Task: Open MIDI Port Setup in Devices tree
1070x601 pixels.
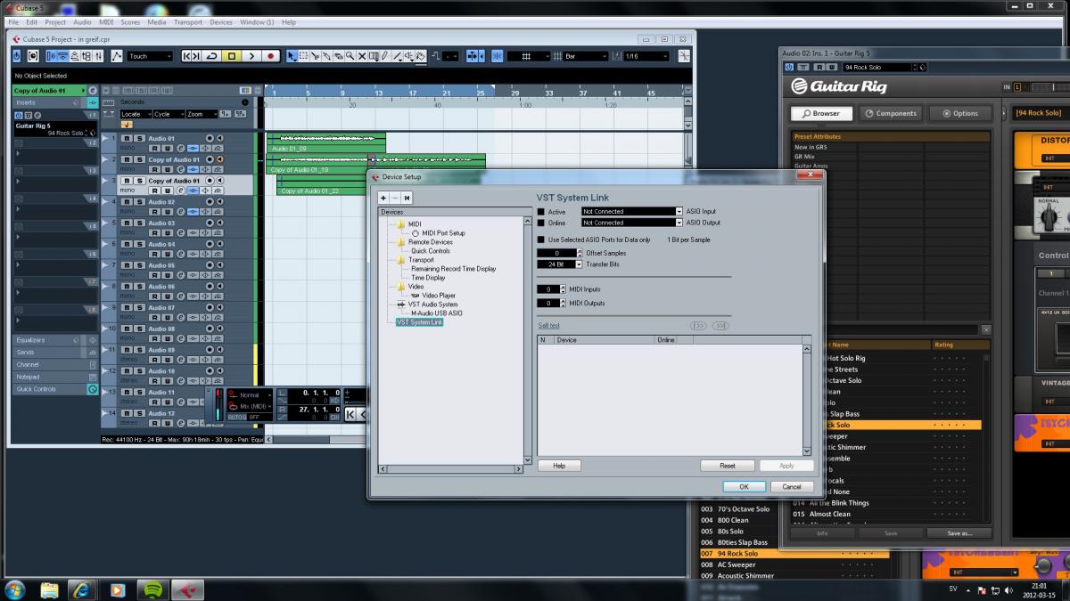Action: click(x=443, y=233)
